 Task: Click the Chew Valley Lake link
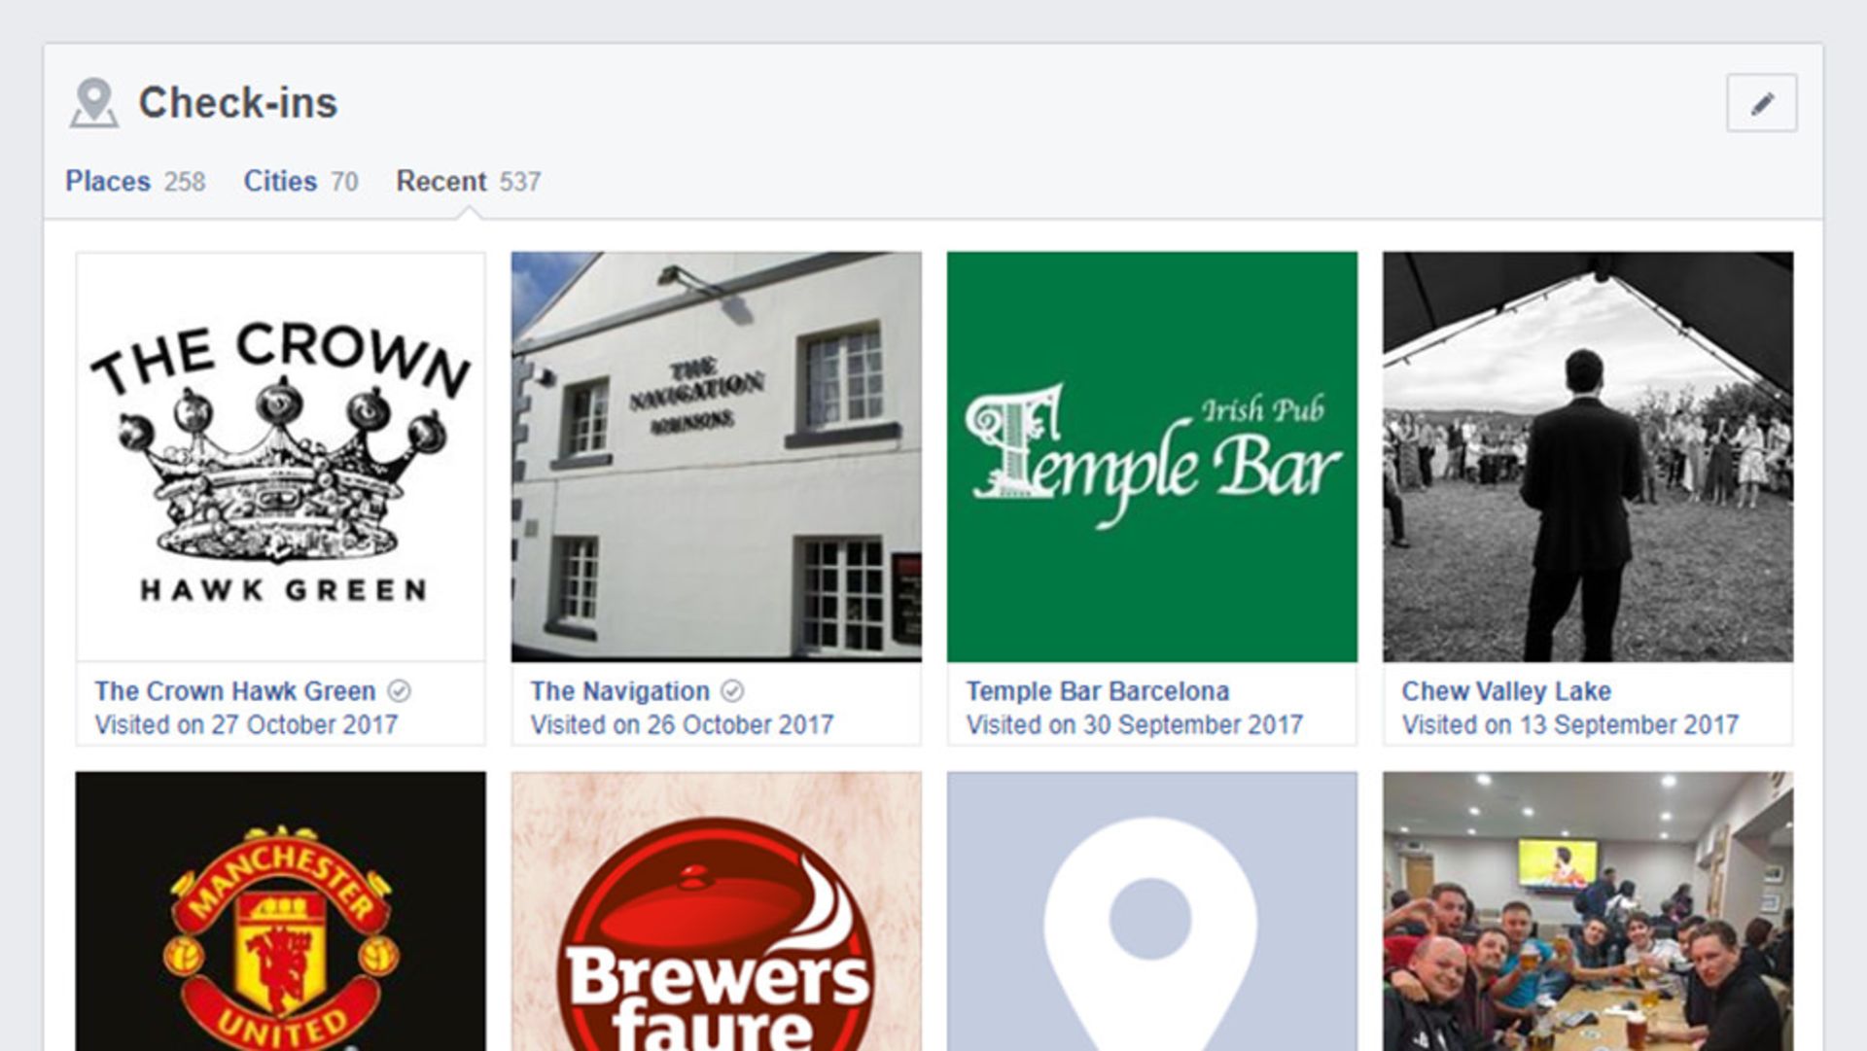pyautogui.click(x=1505, y=691)
